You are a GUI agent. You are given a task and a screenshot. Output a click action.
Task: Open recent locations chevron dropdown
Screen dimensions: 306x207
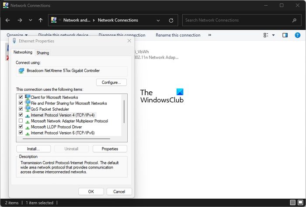pos(31,20)
